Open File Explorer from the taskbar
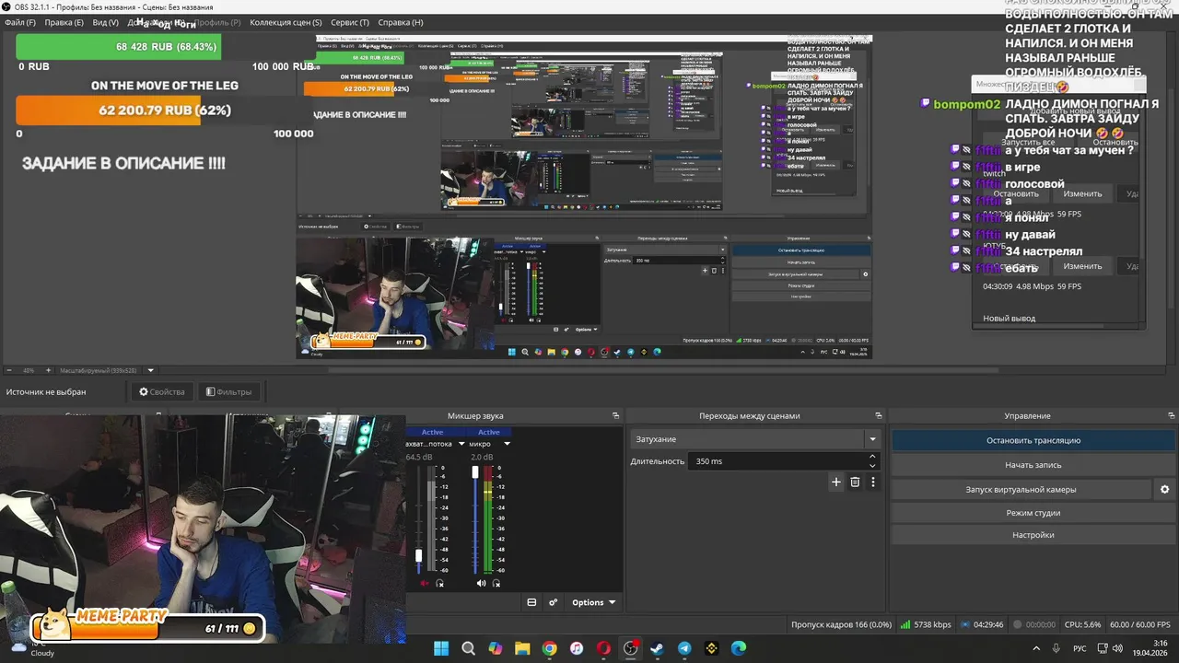Image resolution: width=1179 pixels, height=663 pixels. (522, 648)
